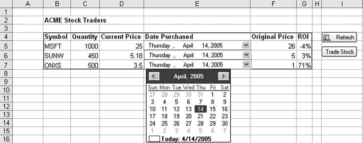This screenshot has height=143, width=363.
Task: Click the Trade Stock button
Action: coord(339,52)
